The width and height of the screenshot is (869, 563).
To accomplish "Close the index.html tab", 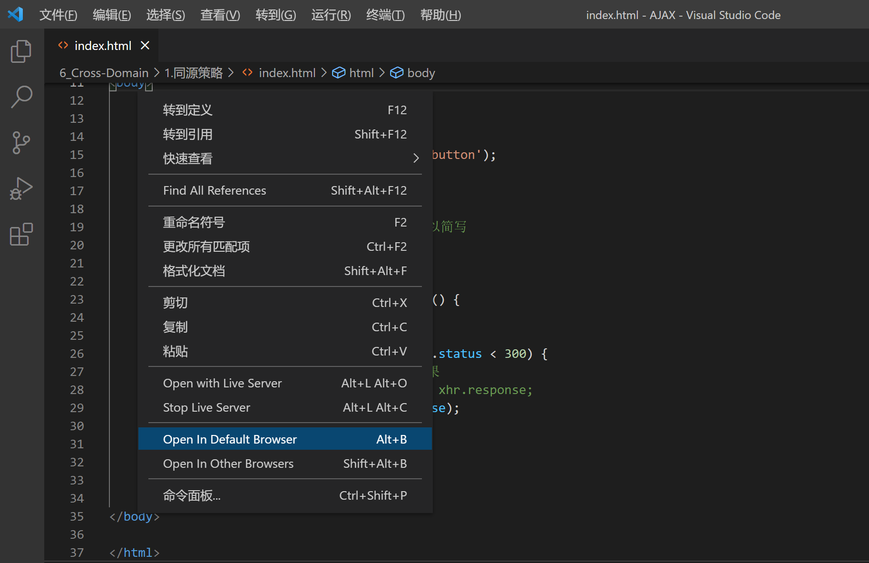I will pyautogui.click(x=145, y=45).
